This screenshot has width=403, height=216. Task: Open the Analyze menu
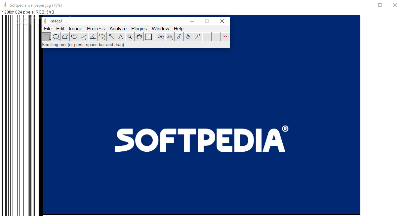[x=118, y=29]
